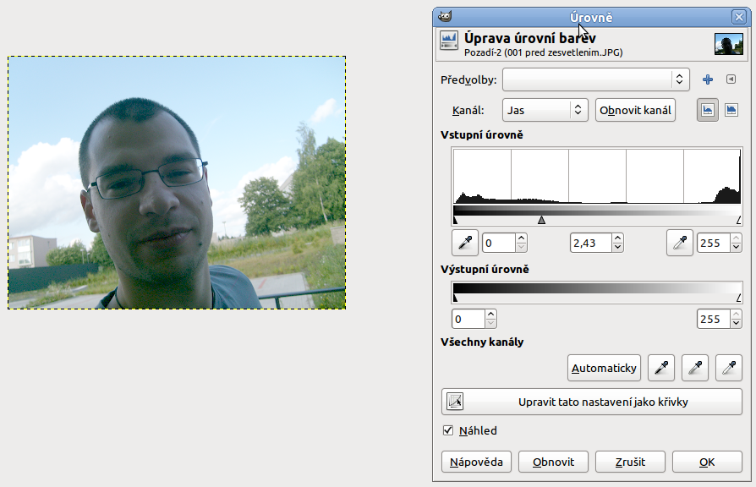Select the all-channels gray point eyedropper
Screen dimensions: 756x487
click(x=695, y=368)
